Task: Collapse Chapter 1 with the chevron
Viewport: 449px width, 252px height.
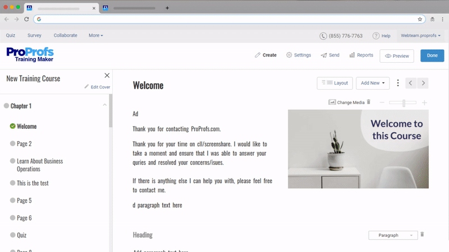Action: 105,105
